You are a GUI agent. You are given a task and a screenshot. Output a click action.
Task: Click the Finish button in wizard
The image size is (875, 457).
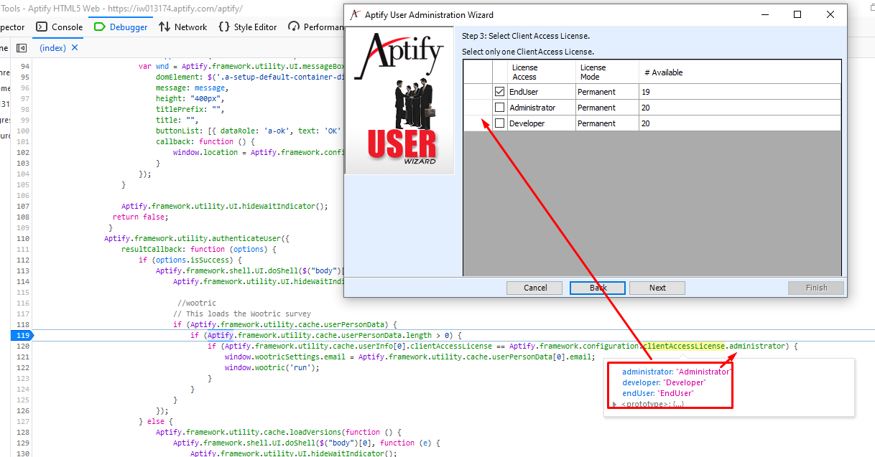816,288
